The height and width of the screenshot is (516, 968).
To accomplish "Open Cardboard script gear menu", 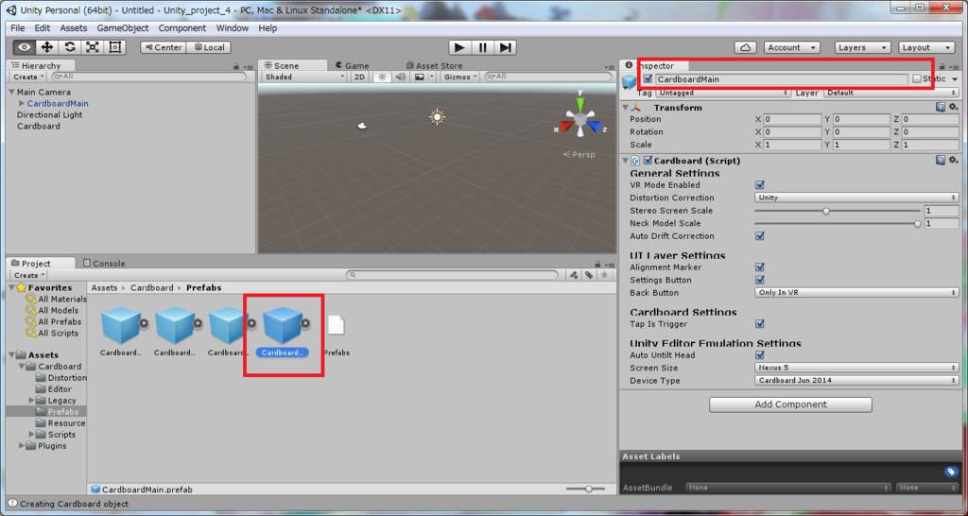I will click(953, 161).
